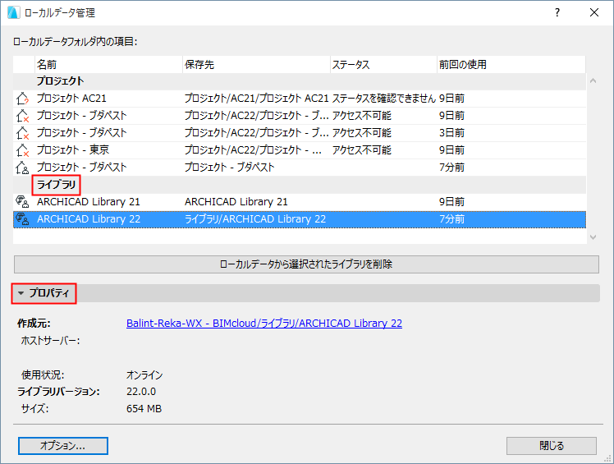Click the ARCHICAD logo icon in the title bar

click(13, 12)
